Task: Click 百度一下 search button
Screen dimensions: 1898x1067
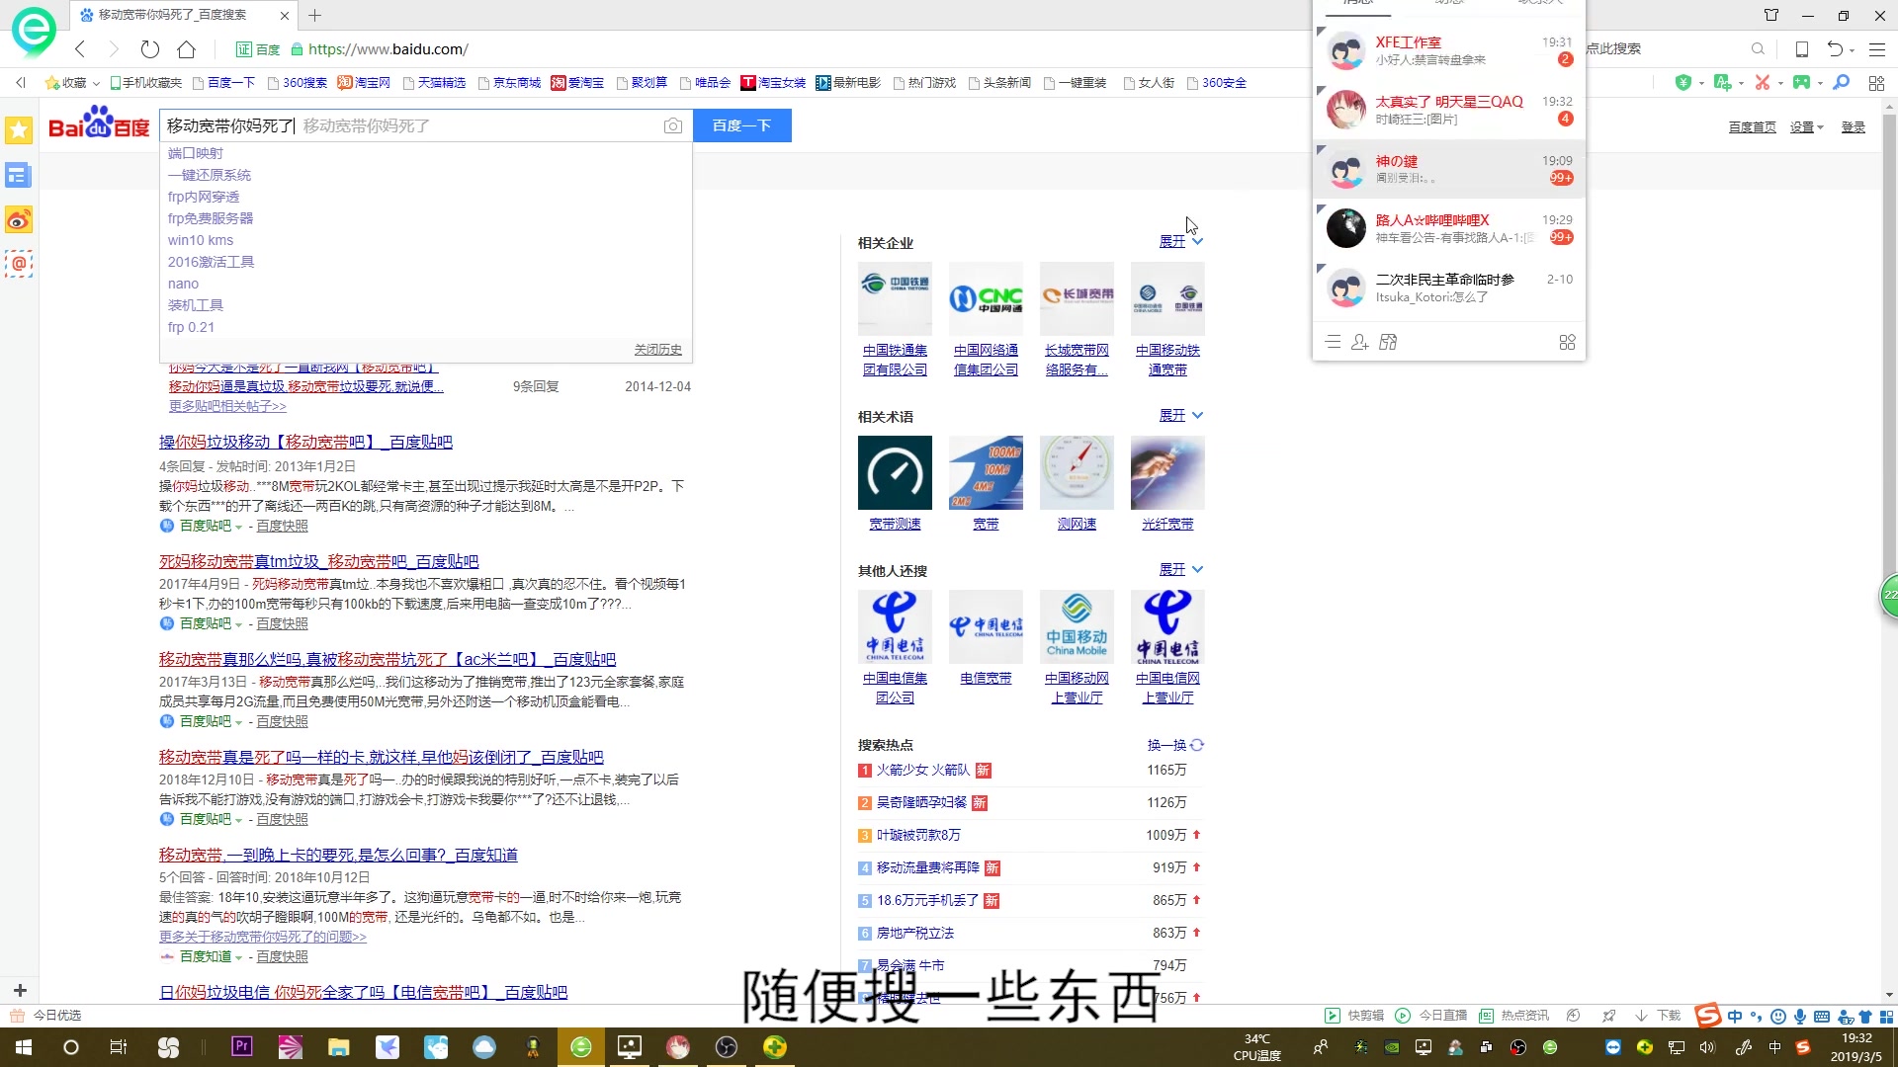Action: [741, 125]
